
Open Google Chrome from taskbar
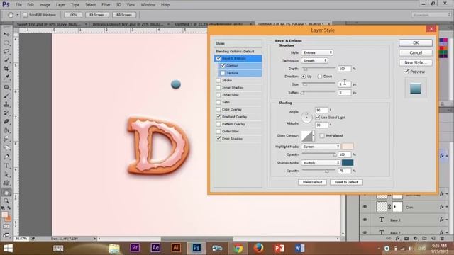[238, 248]
